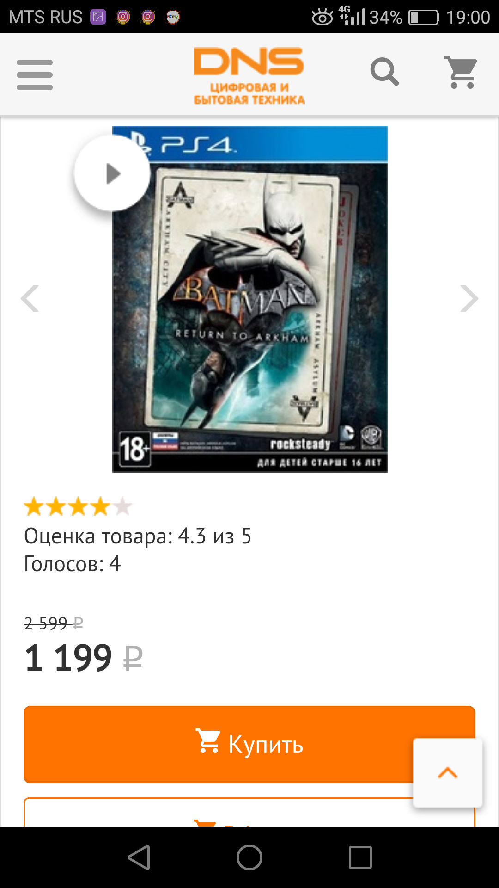The image size is (499, 888).
Task: Tap the scroll-to-top arrow button
Action: [448, 773]
